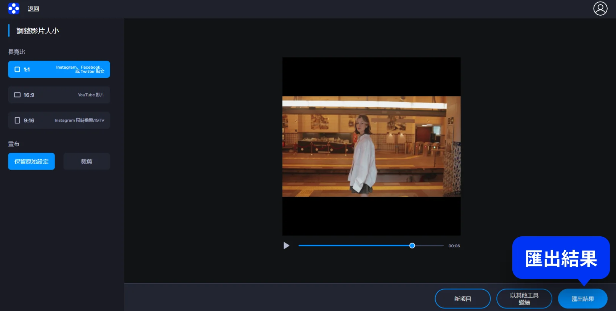Click the square icon beside 1:1

click(x=17, y=69)
